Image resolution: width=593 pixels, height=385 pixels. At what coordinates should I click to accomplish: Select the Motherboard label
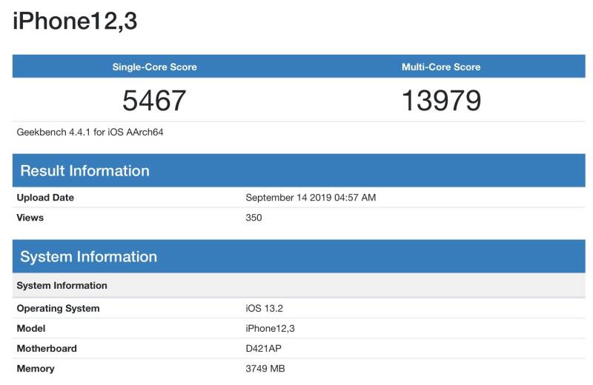pos(47,349)
